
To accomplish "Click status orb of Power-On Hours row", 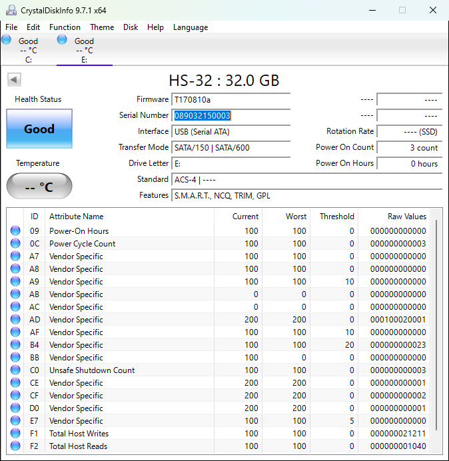I will (15, 230).
